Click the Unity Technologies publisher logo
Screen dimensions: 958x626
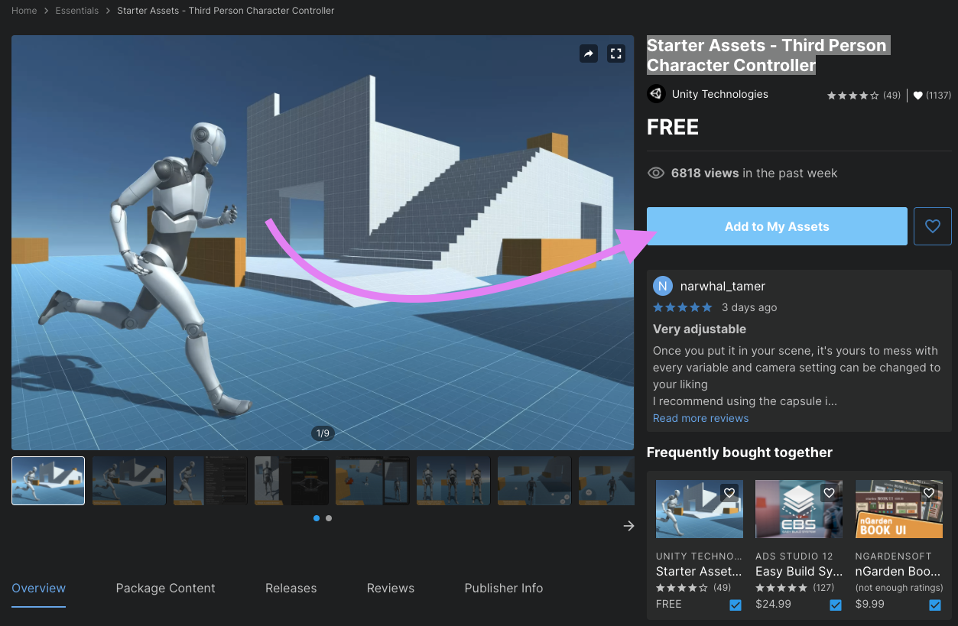point(656,94)
